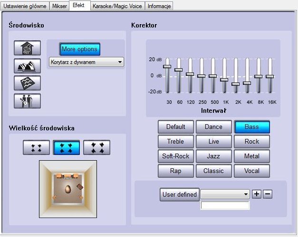Toggle the More options button

click(80, 49)
